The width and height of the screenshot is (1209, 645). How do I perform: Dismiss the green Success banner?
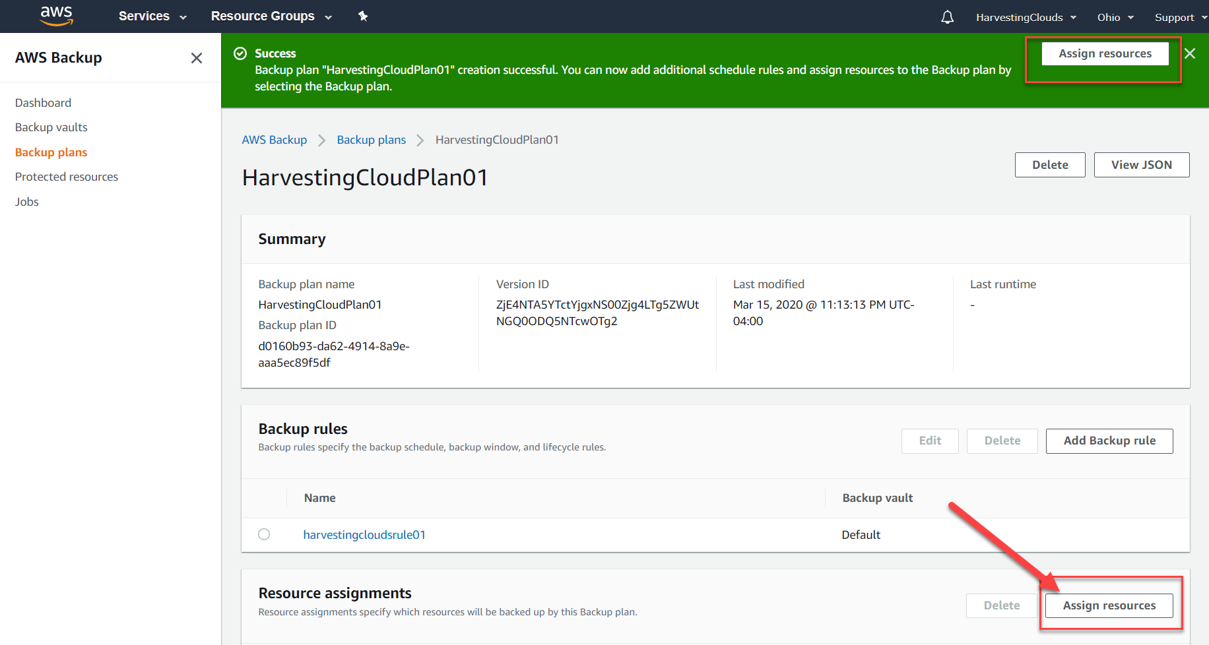[x=1189, y=53]
